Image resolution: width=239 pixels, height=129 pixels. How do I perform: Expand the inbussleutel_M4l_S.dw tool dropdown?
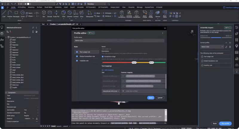[x=119, y=91]
